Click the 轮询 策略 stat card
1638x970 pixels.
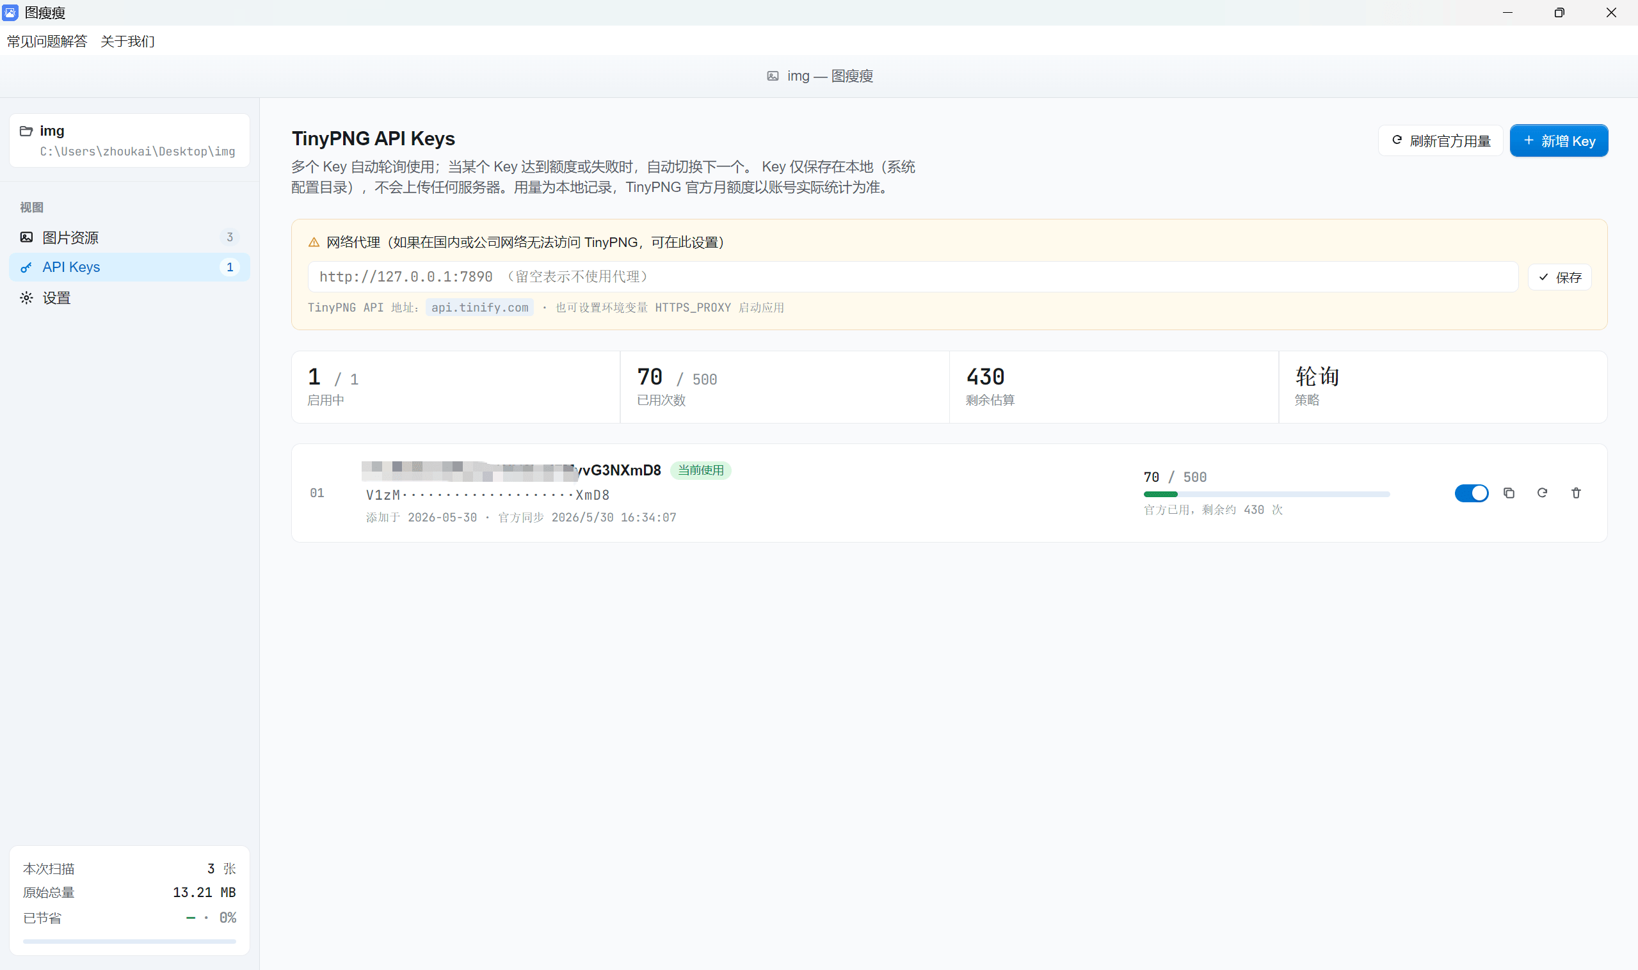tap(1443, 387)
